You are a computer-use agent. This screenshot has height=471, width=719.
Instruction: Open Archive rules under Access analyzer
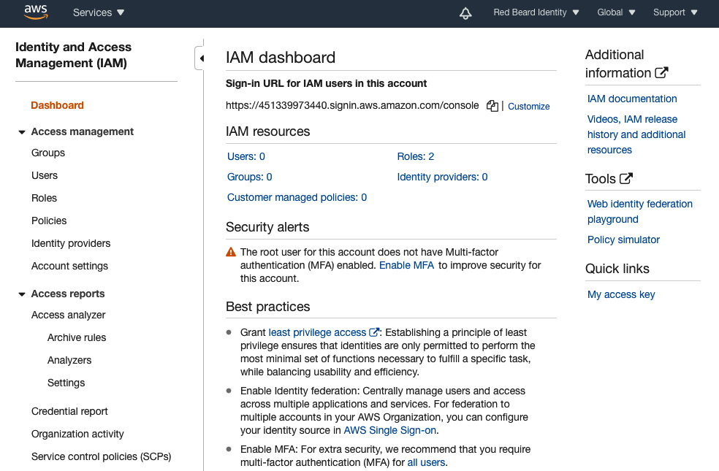[x=77, y=337]
